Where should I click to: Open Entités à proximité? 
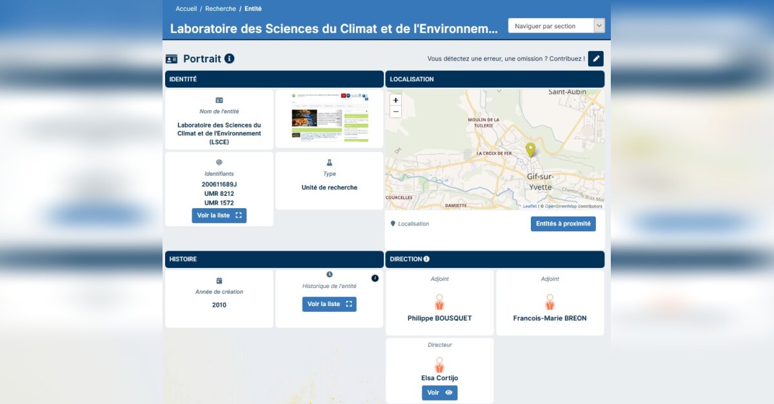(x=564, y=224)
